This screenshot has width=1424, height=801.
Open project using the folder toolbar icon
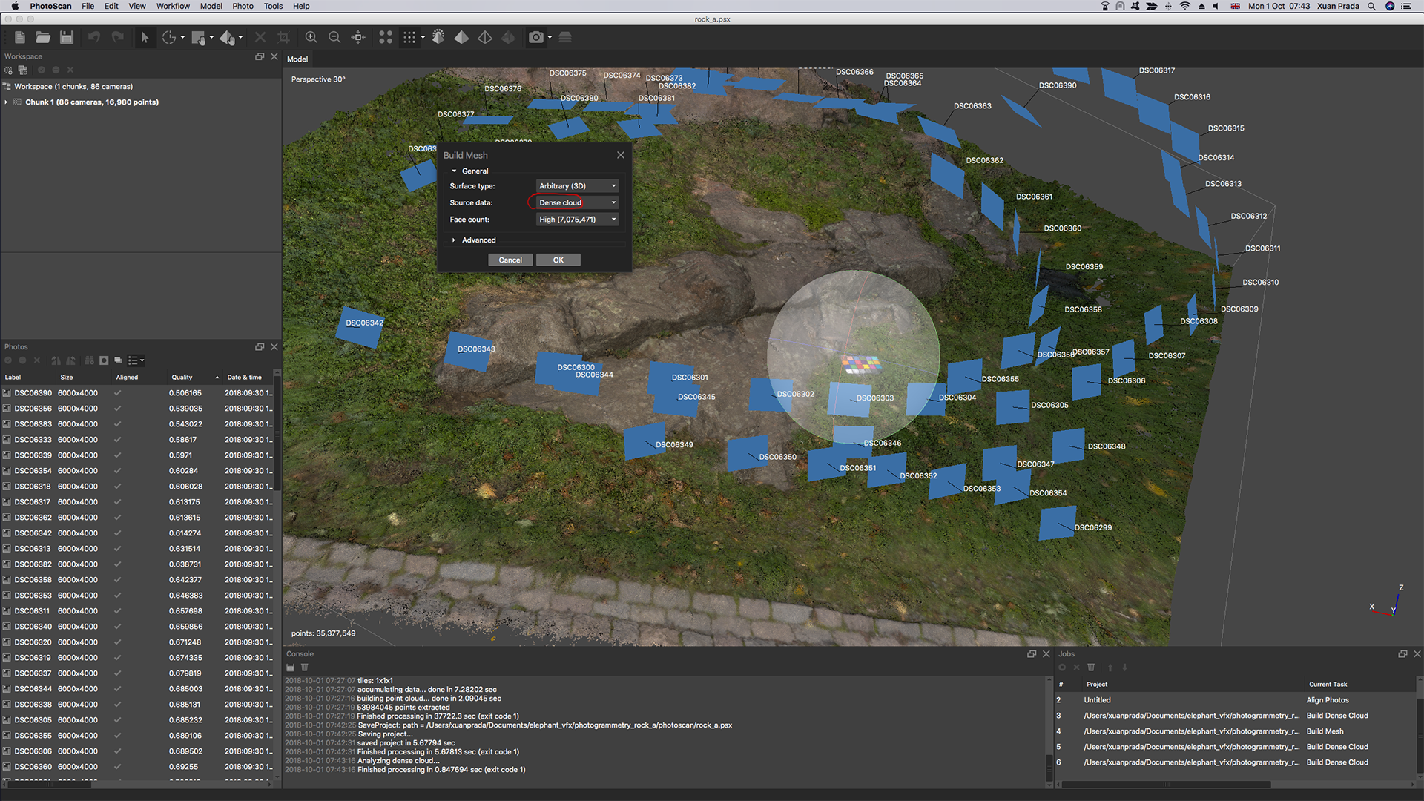[43, 37]
